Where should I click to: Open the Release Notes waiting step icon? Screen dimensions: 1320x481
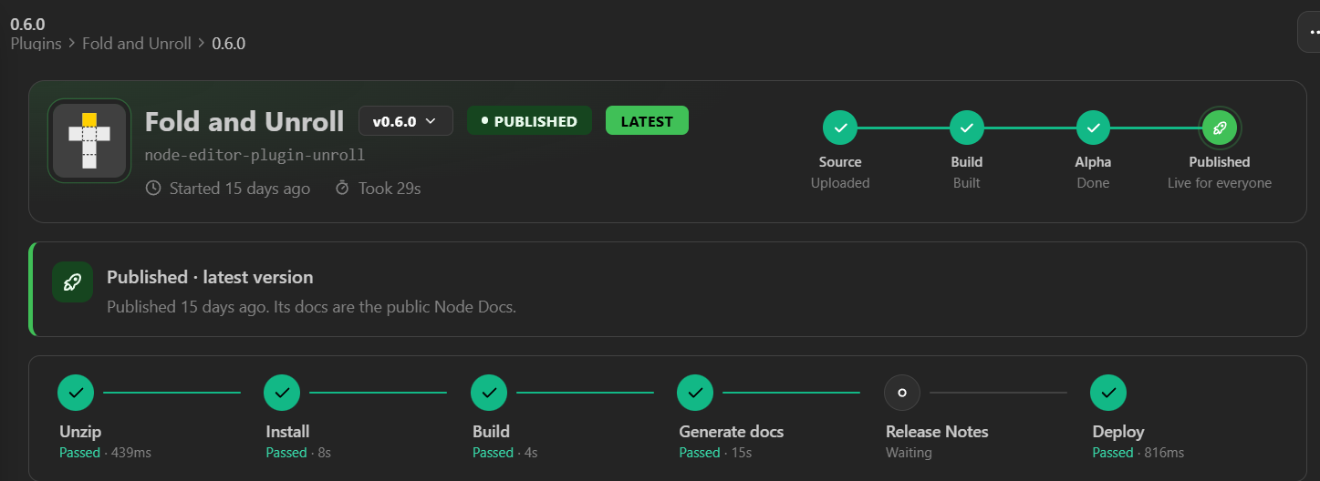(x=902, y=393)
